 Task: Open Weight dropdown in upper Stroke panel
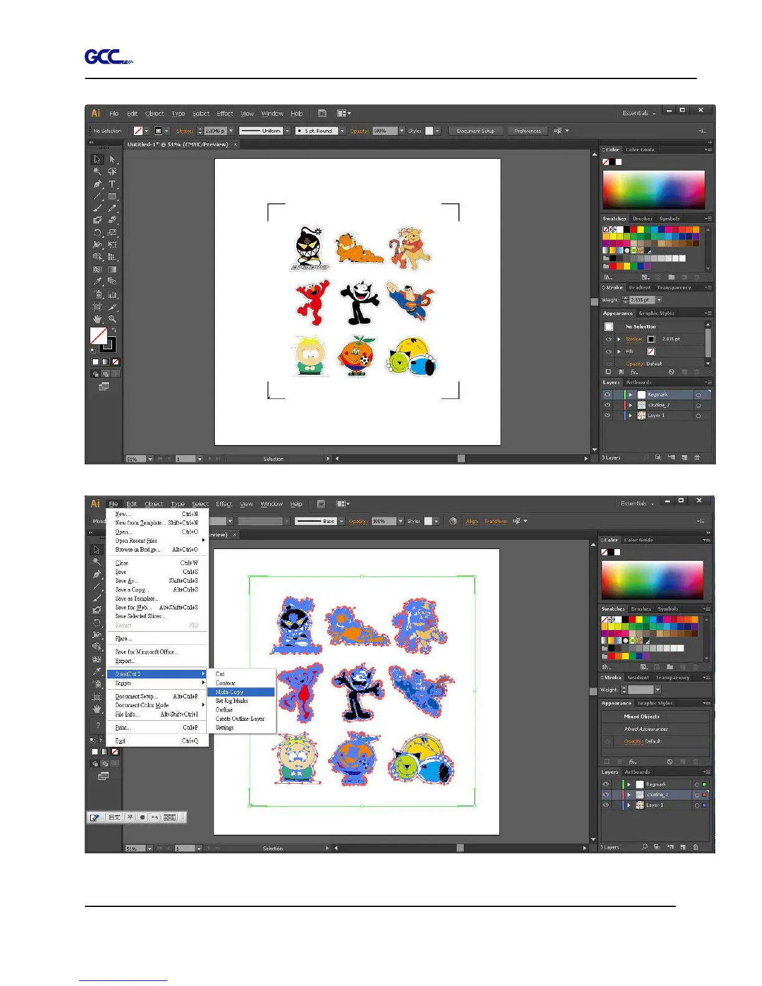tap(659, 300)
